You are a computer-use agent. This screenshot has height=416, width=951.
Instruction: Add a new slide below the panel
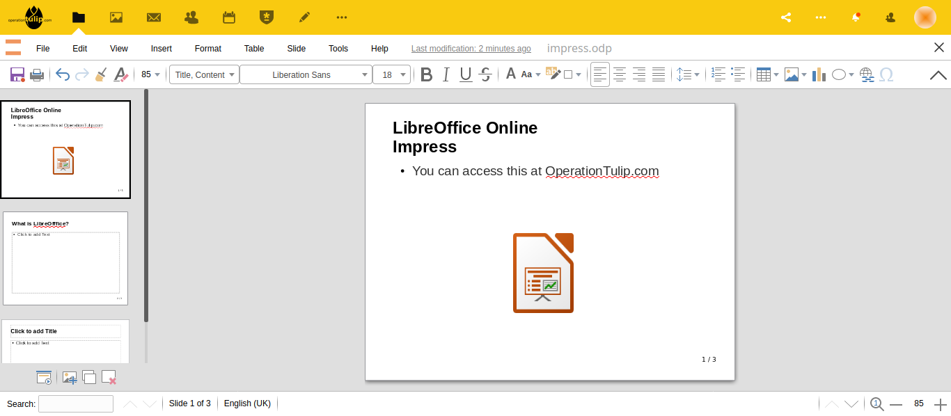click(x=70, y=377)
